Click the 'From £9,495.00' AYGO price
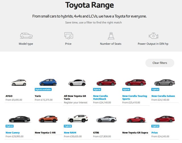The height and width of the screenshot is (143, 182). (14, 100)
